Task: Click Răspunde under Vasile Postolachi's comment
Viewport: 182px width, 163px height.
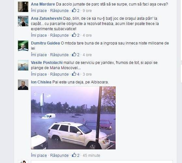Action: point(59,74)
